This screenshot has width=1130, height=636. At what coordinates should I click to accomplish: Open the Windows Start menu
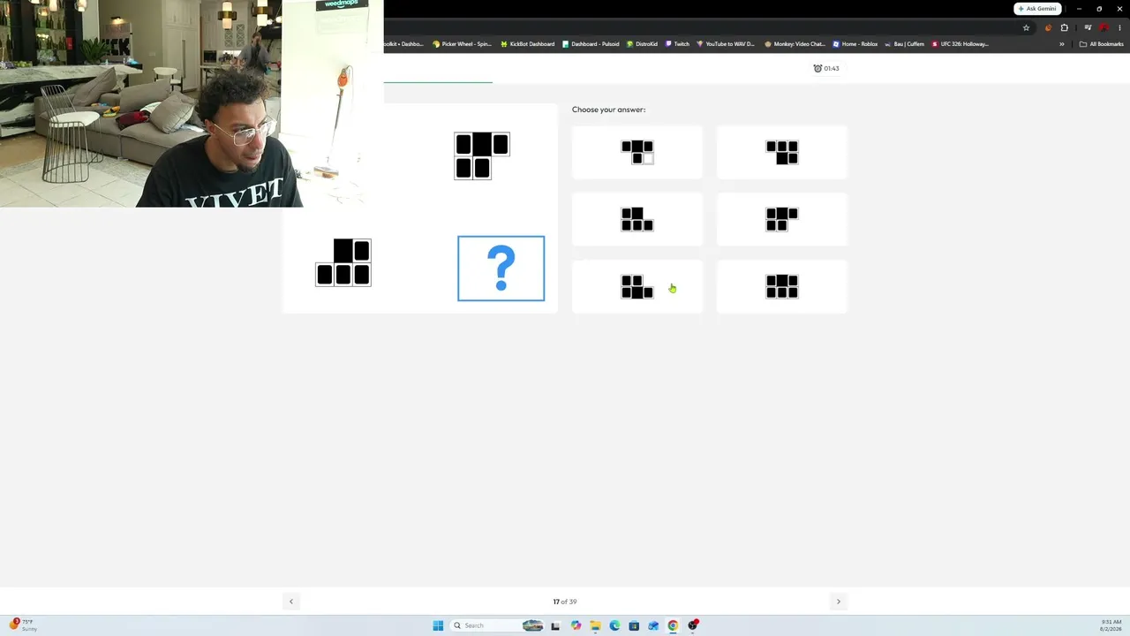tap(438, 625)
